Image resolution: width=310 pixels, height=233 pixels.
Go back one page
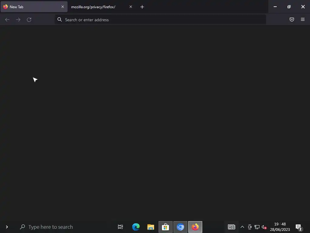click(7, 20)
